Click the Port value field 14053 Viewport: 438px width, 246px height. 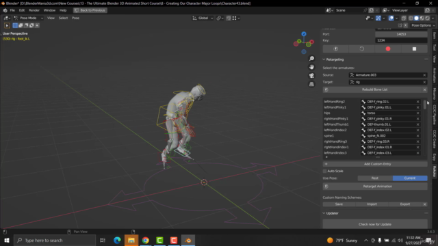click(x=401, y=34)
